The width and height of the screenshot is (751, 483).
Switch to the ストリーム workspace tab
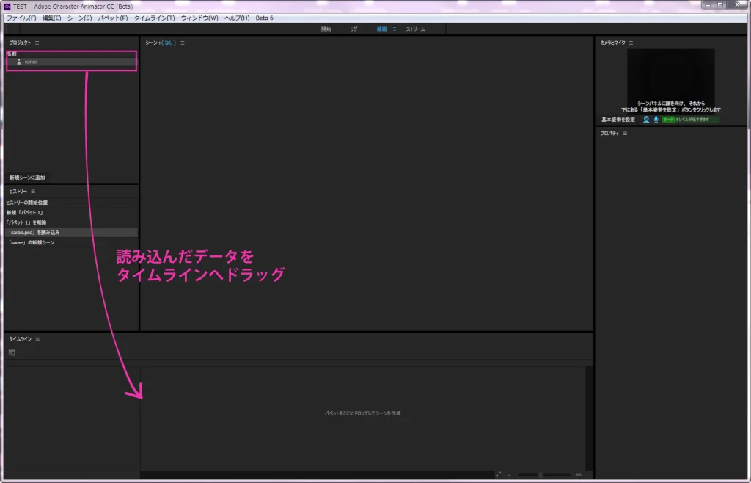click(415, 29)
